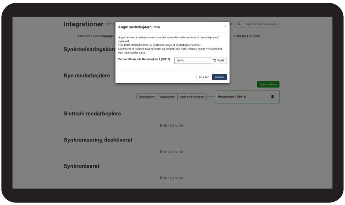Click the Nye medarbejdere heading
Image resolution: width=345 pixels, height=205 pixels.
(87, 76)
